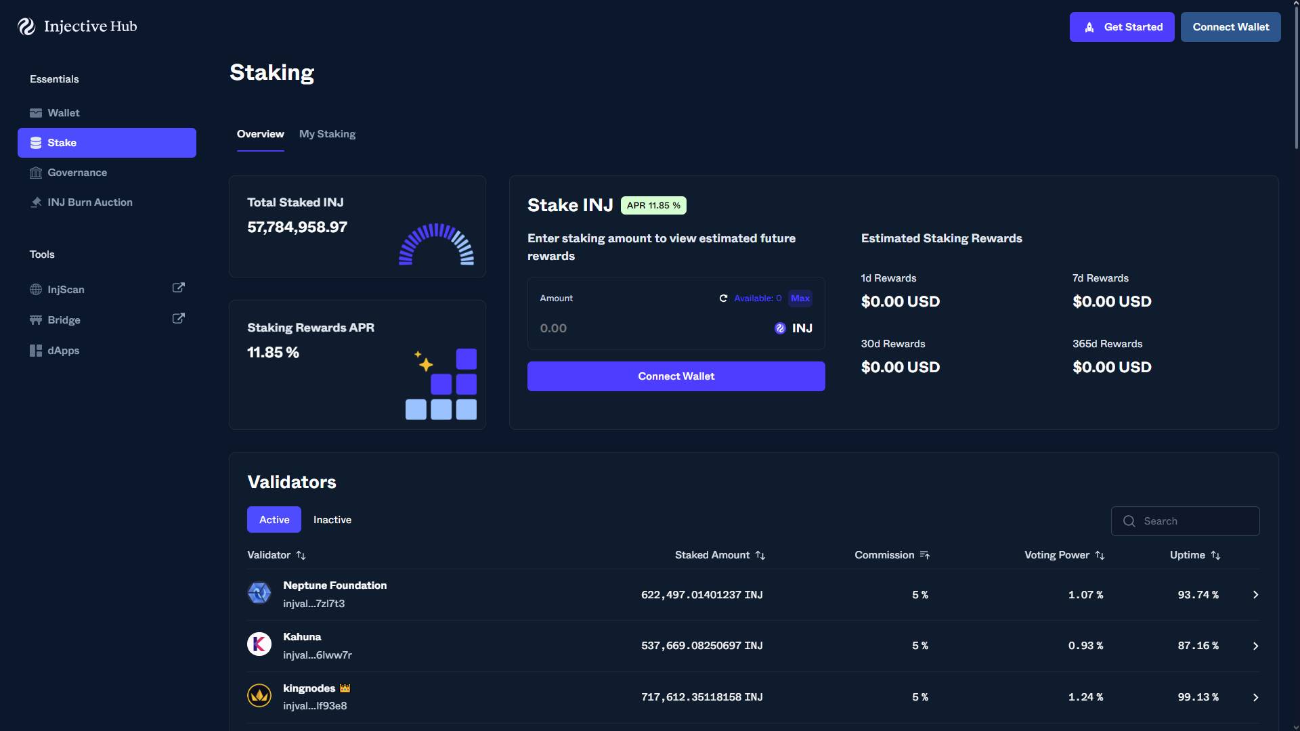Click the staking Amount input field
Viewport: 1300px width, 731px height.
pos(650,328)
